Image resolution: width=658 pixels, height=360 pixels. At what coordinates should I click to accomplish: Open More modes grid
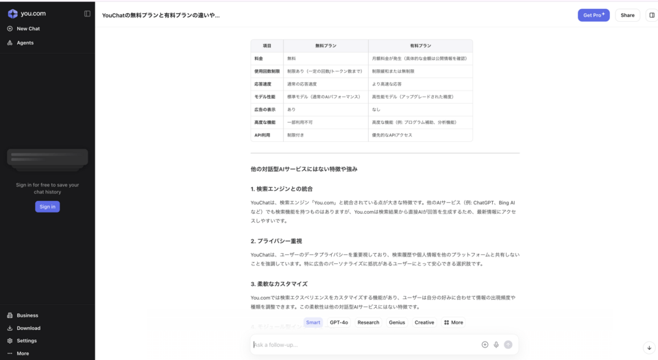tap(454, 322)
